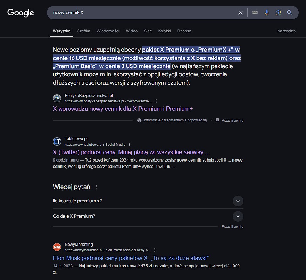This screenshot has width=306, height=280.
Task: Open 'X (Twitter) podnosi ceny' result link
Action: click(131, 152)
